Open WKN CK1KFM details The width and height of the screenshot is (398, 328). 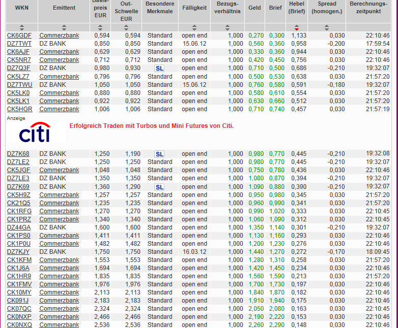point(19,260)
